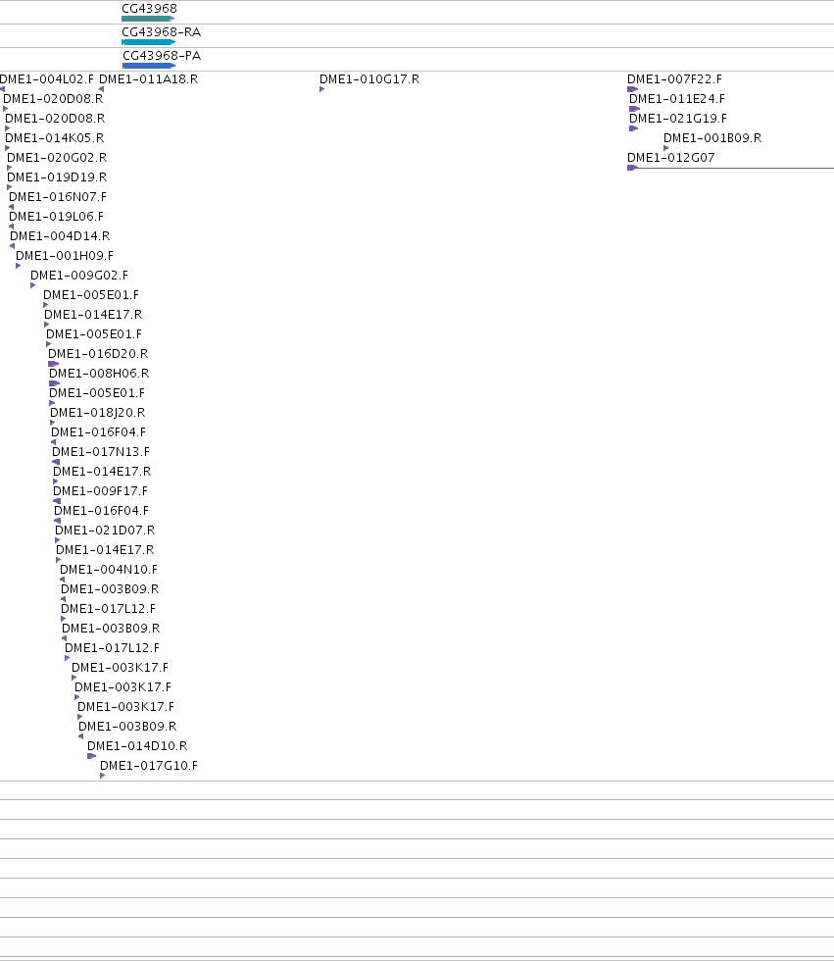The width and height of the screenshot is (834, 961).
Task: Open the DME1-018J20.R feature
Action: pos(97,413)
